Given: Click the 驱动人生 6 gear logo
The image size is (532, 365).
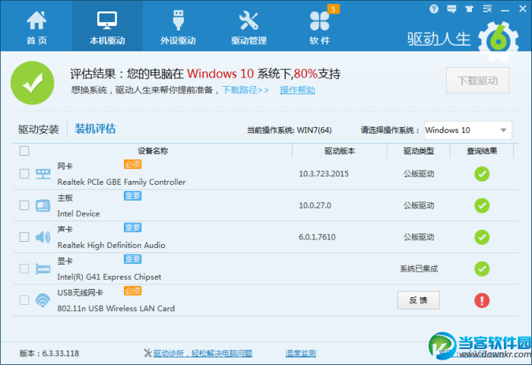Looking at the screenshot, I should point(499,41).
